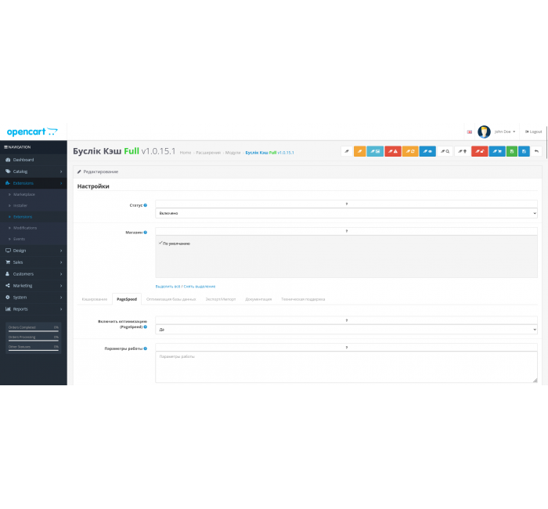This screenshot has height=509, width=548.
Task: Click the question bar above Статус dropdown
Action: pos(346,204)
